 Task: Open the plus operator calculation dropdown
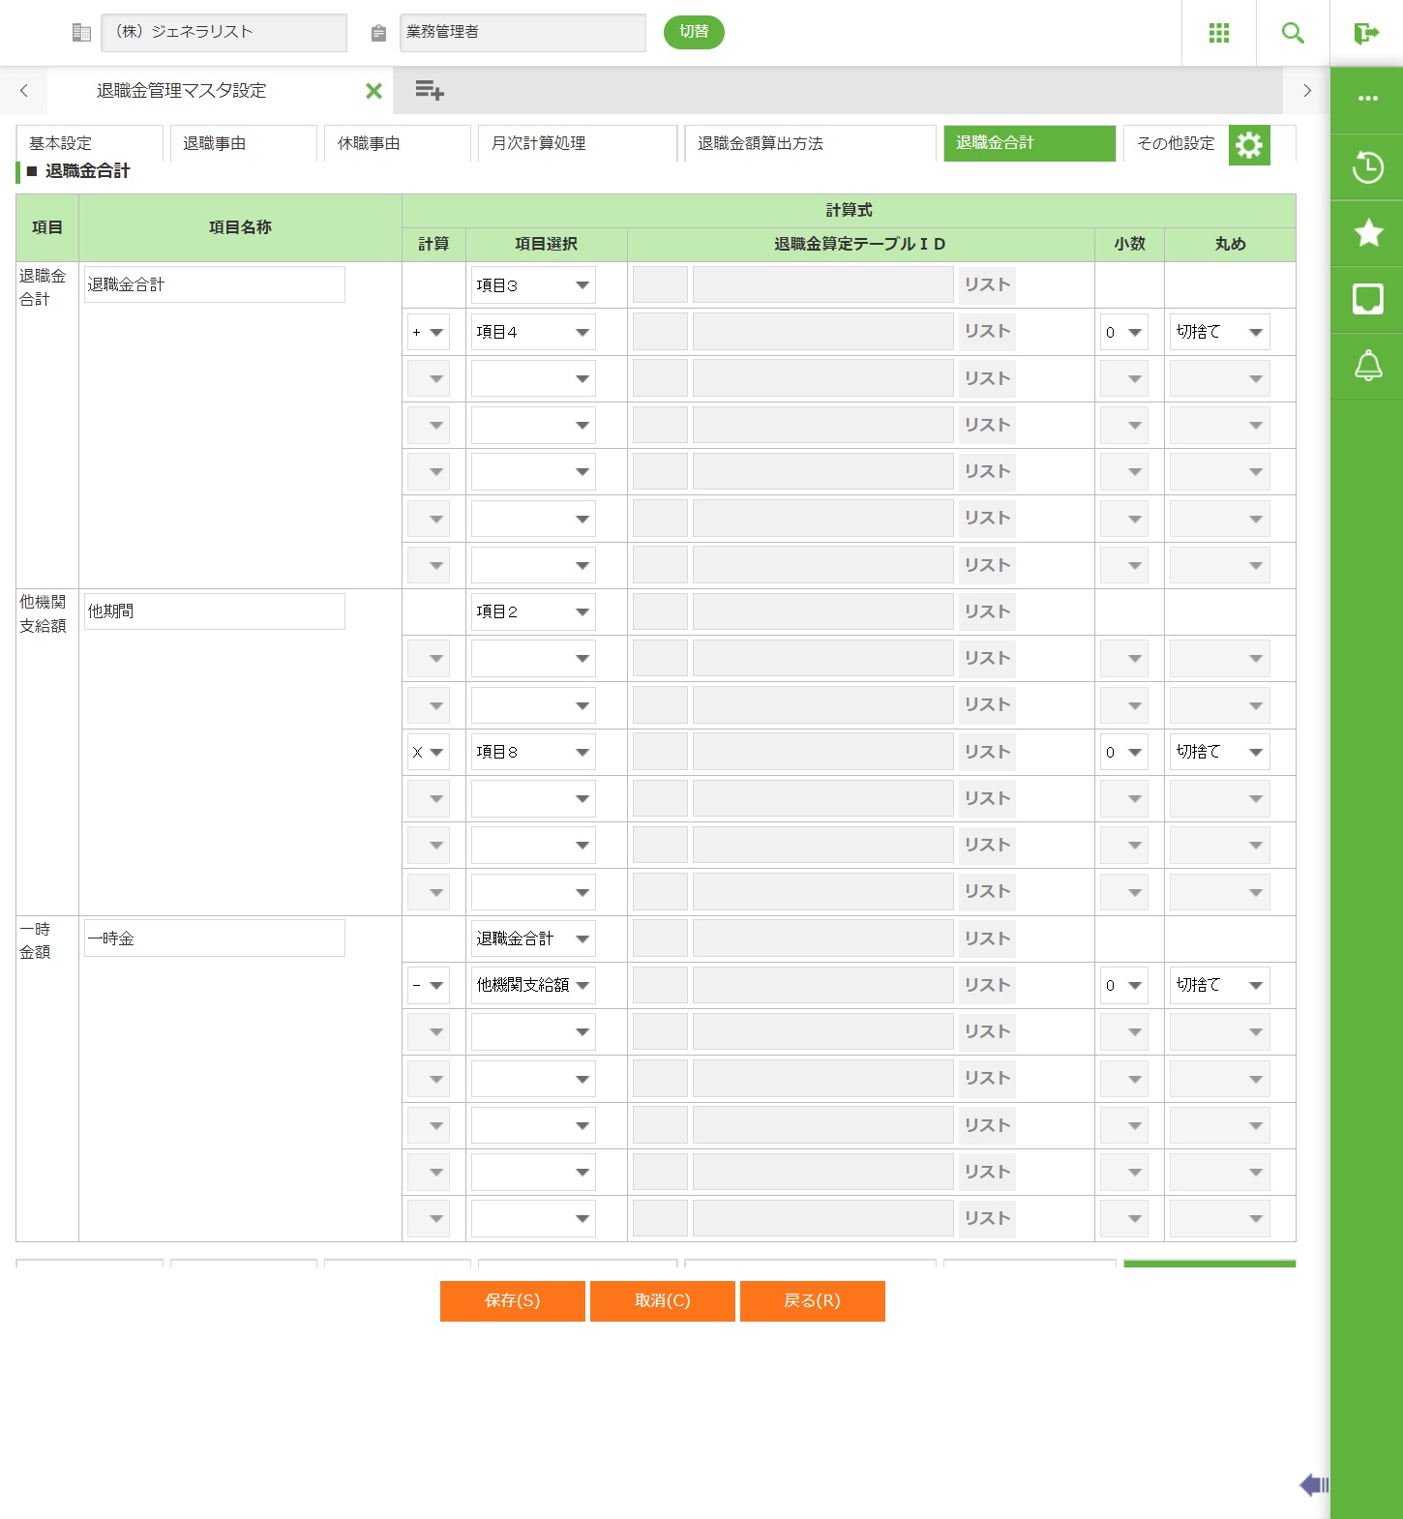(428, 332)
